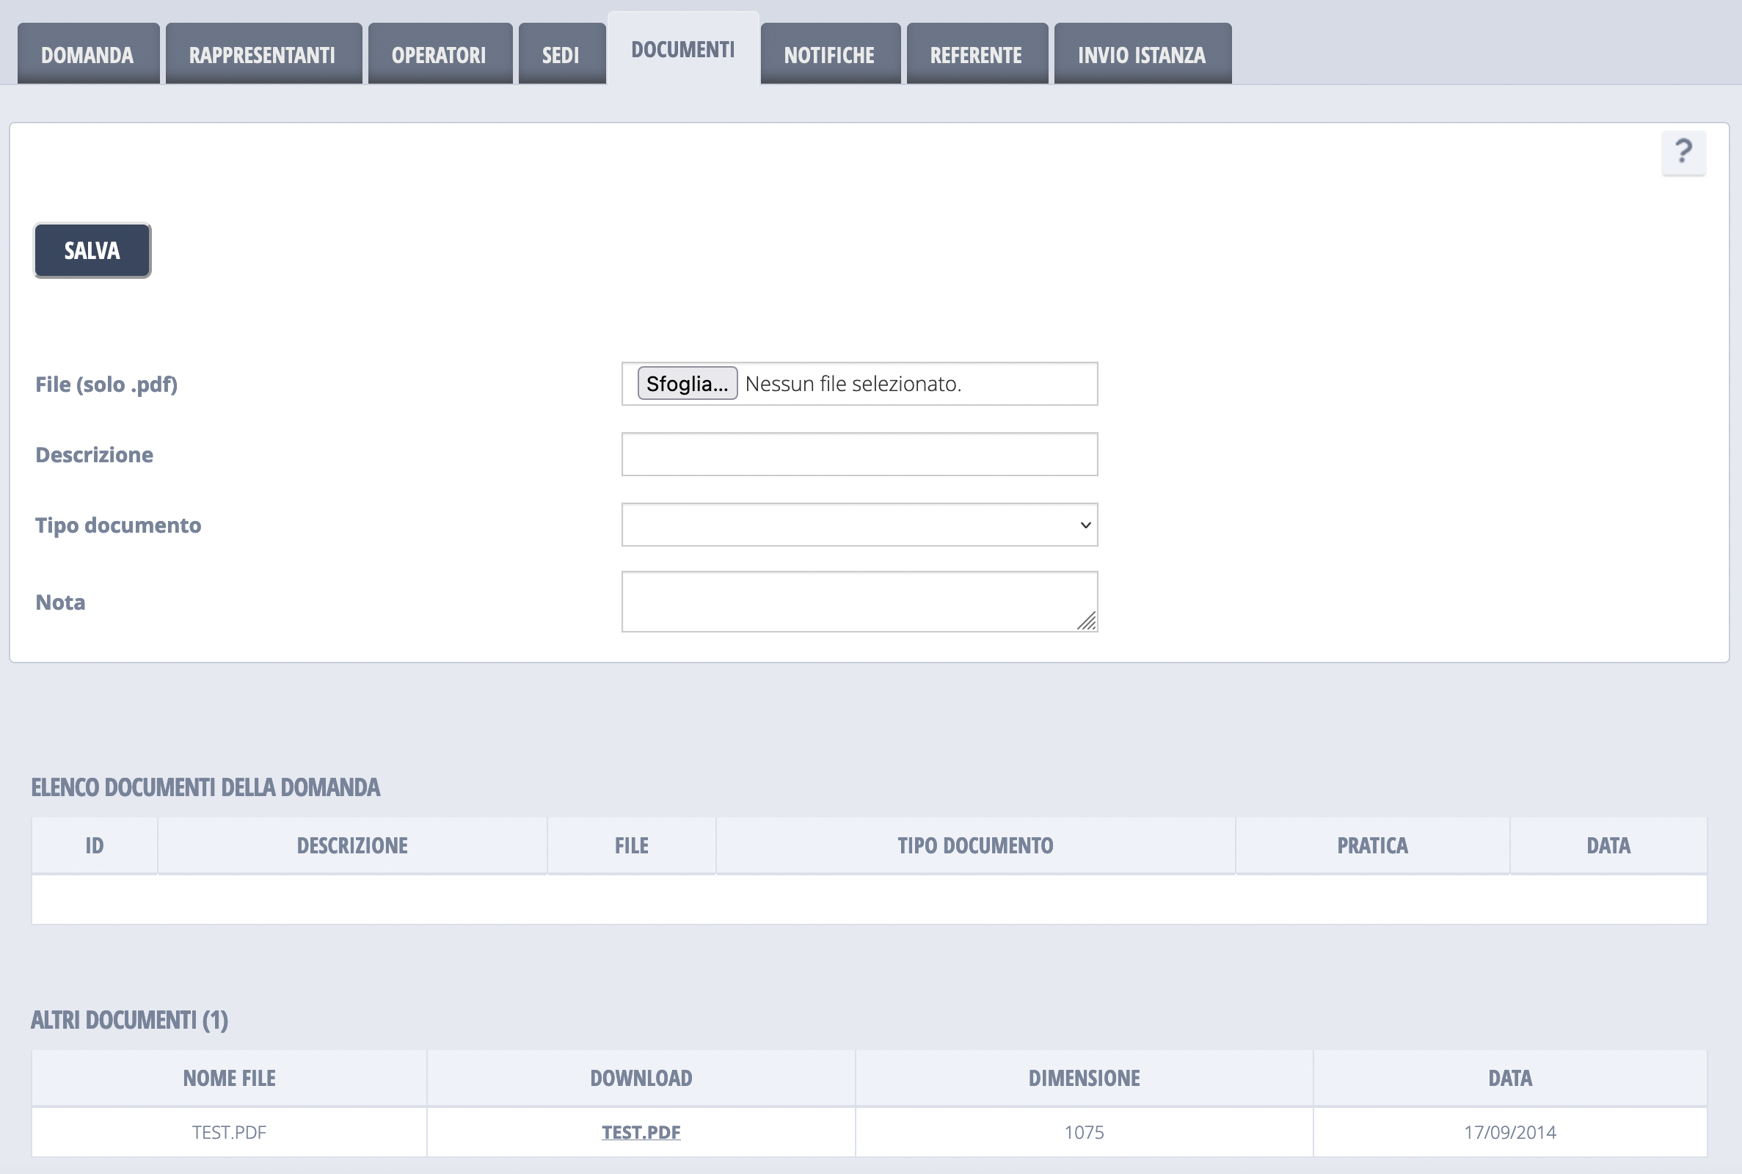Download the TEST.PDF link
This screenshot has height=1174, width=1742.
(641, 1132)
